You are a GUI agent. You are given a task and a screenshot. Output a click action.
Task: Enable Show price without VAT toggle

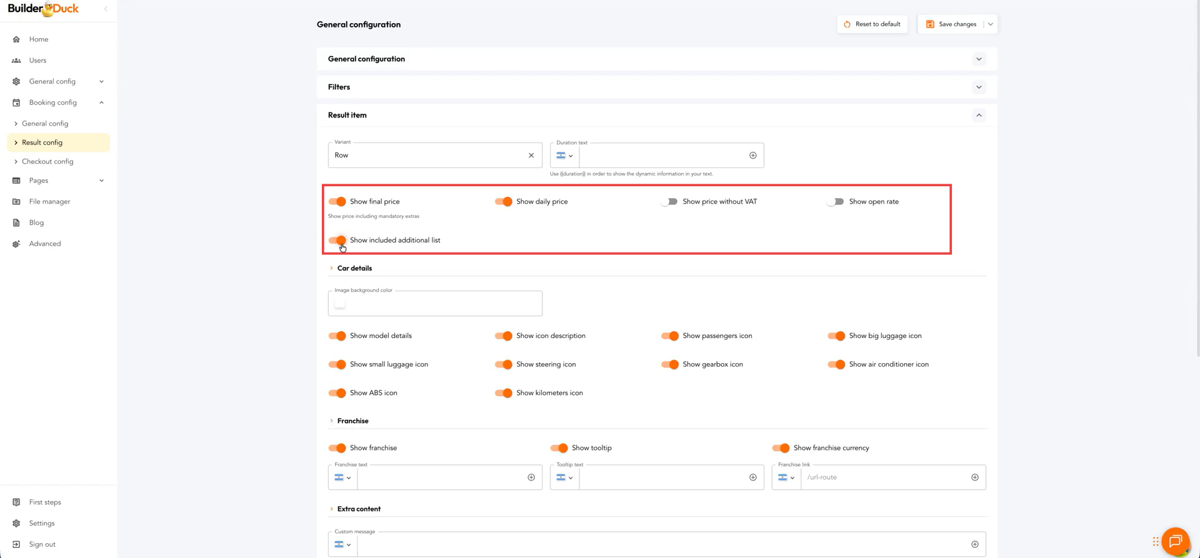click(669, 202)
